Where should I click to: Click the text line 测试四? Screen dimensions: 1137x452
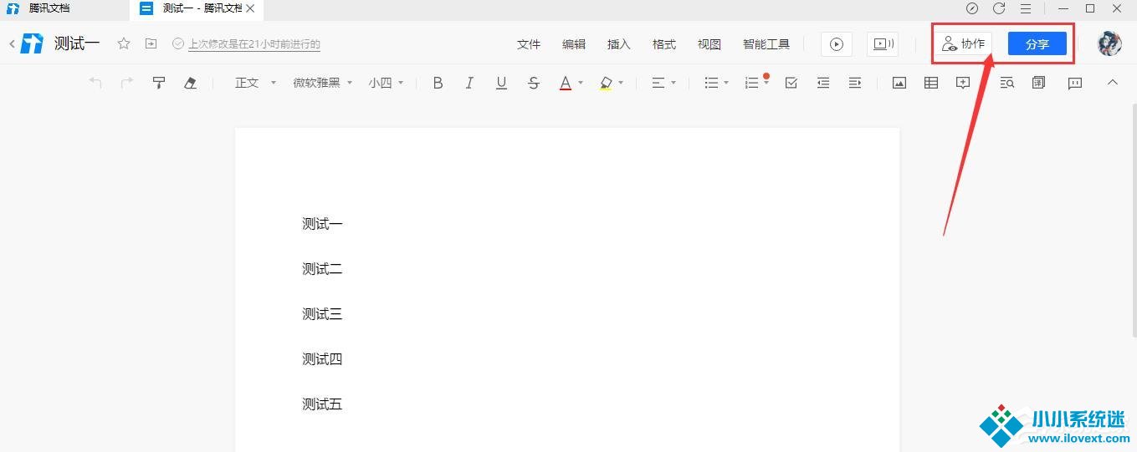(x=322, y=359)
